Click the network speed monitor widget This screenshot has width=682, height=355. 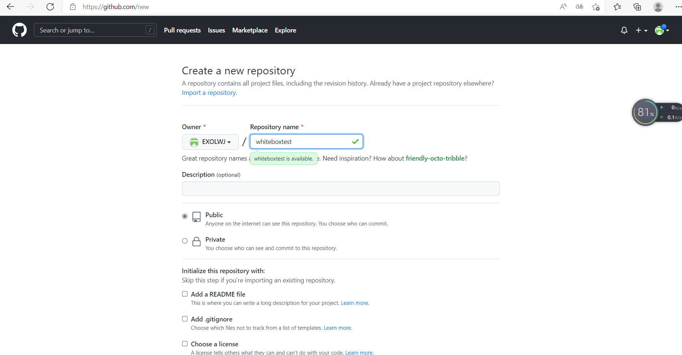pos(657,112)
